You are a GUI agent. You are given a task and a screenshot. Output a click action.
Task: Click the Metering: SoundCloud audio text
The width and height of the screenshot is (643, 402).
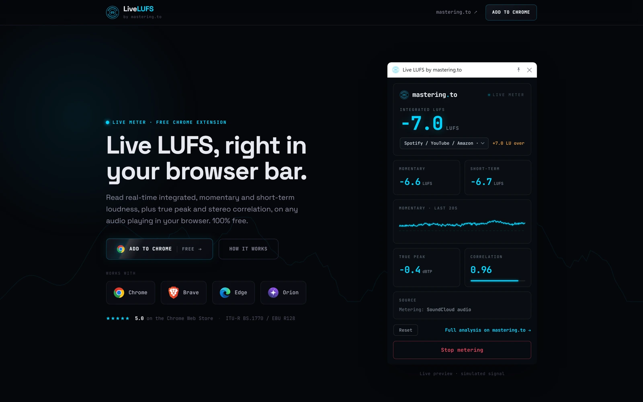coord(435,310)
